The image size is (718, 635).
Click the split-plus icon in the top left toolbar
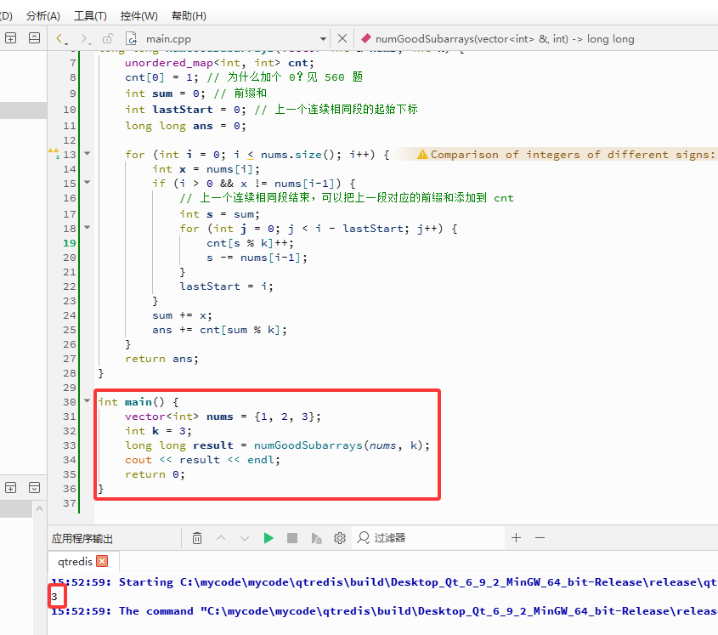[10, 38]
